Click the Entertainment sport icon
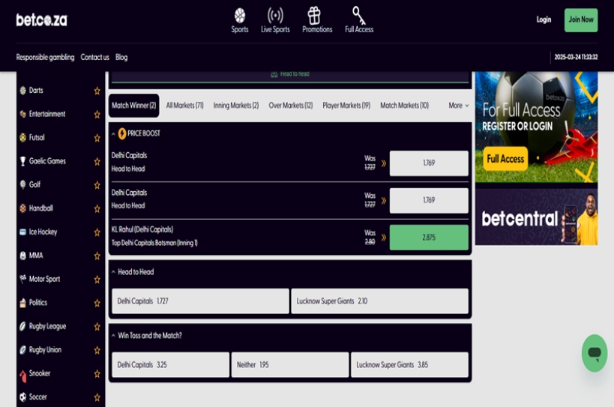The image size is (614, 407). pos(22,114)
